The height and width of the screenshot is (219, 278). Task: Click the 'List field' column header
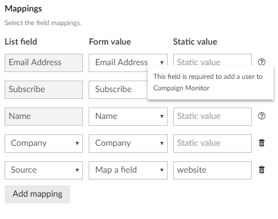[x=21, y=42]
